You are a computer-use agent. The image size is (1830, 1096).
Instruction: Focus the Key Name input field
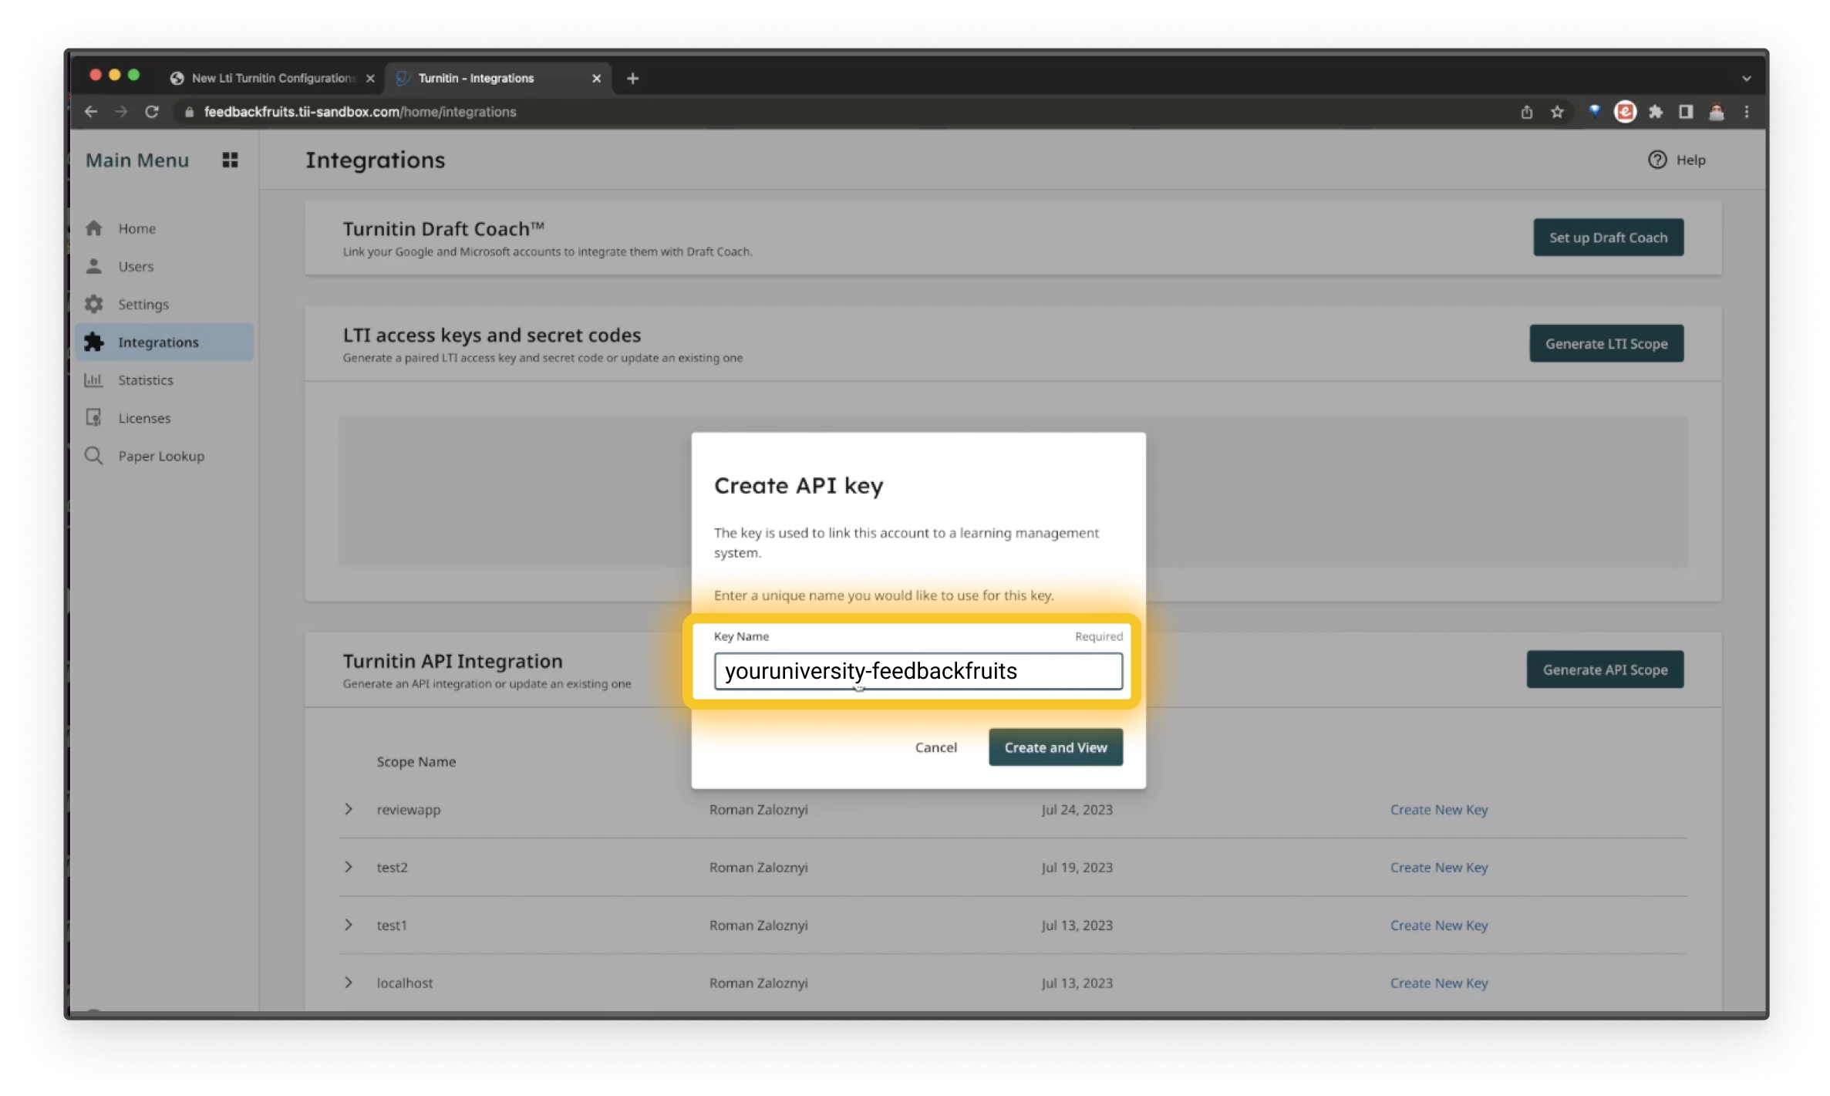[918, 671]
